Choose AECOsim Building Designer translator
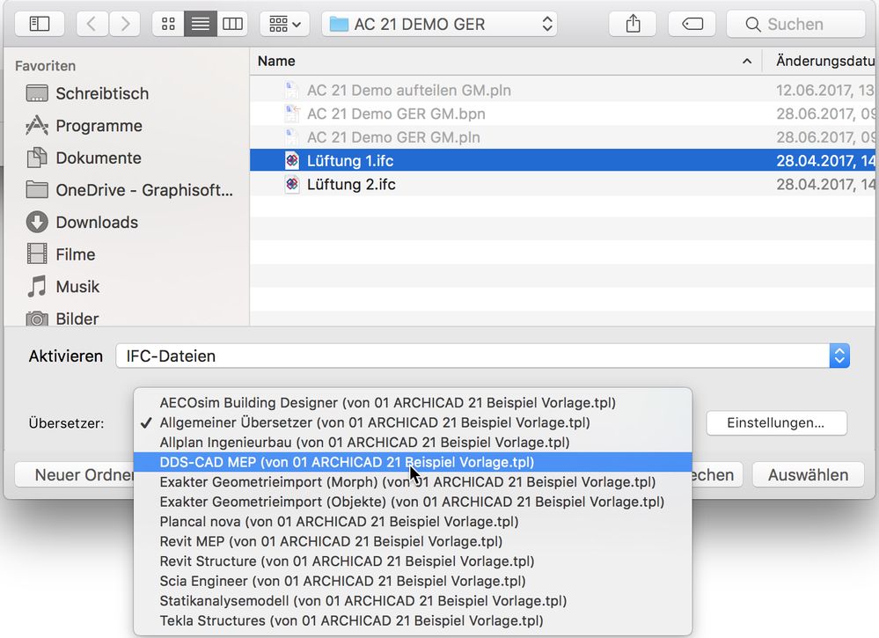The height and width of the screenshot is (638, 879). click(x=413, y=402)
